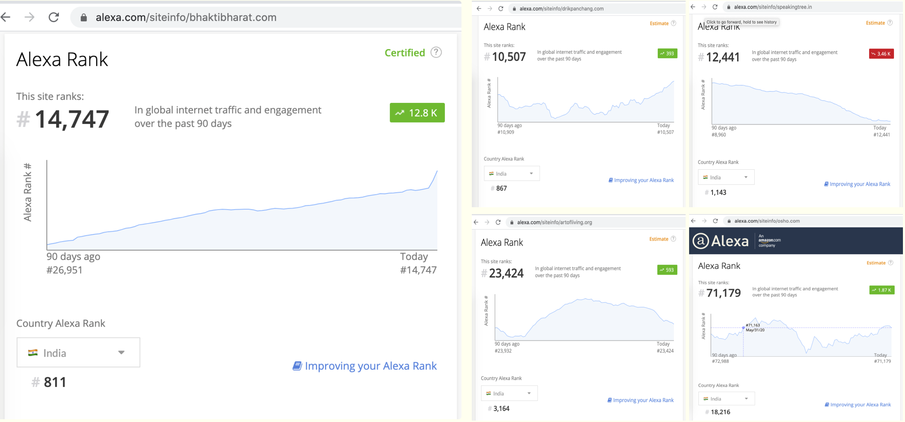This screenshot has width=905, height=422.
Task: Expand India dropdown in speakingtree panel
Action: pyautogui.click(x=726, y=177)
